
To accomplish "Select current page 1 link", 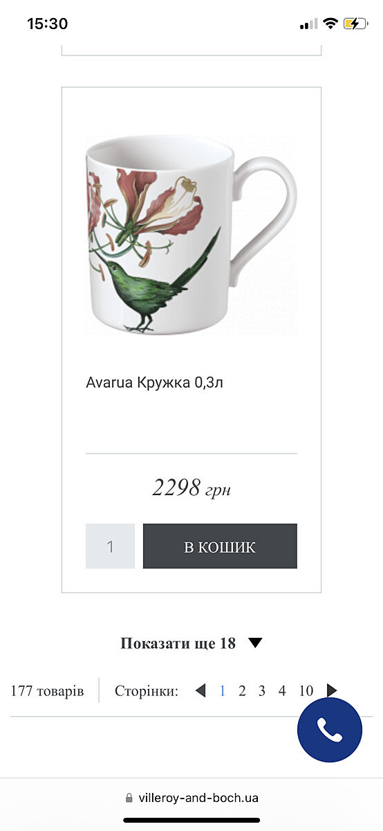I will point(223,690).
